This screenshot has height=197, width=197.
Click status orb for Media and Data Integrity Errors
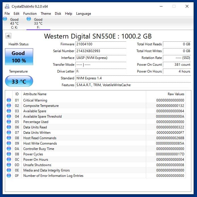pos(9,170)
